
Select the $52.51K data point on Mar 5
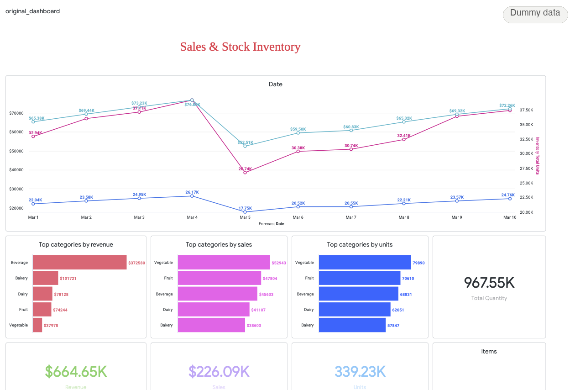(x=245, y=146)
